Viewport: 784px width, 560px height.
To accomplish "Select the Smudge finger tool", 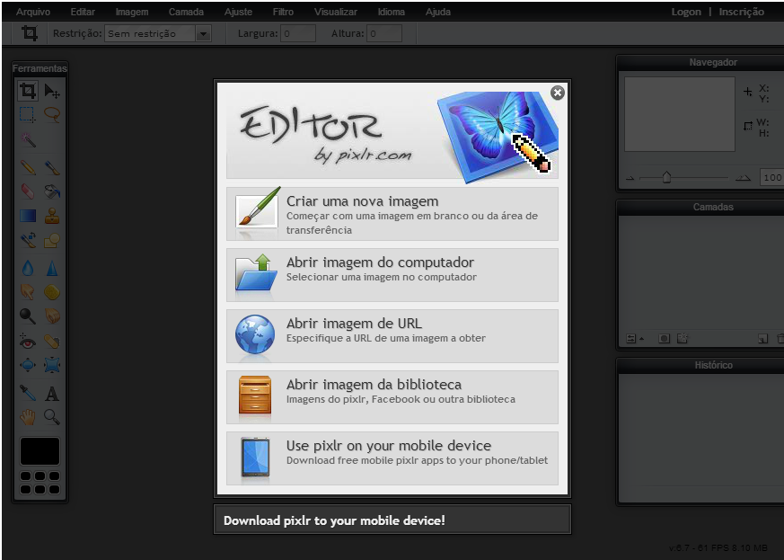I will click(x=28, y=291).
